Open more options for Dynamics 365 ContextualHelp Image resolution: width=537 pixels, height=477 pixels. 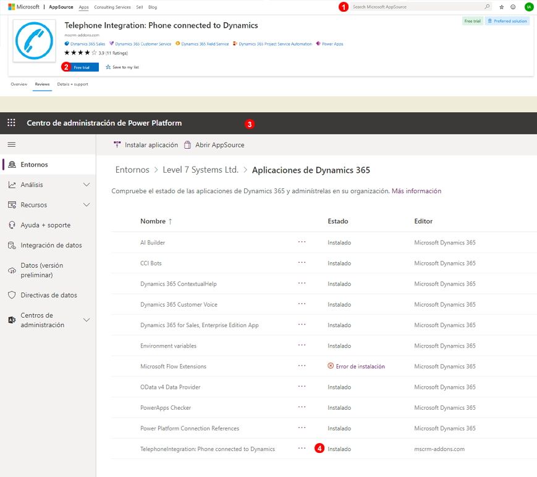coord(302,283)
